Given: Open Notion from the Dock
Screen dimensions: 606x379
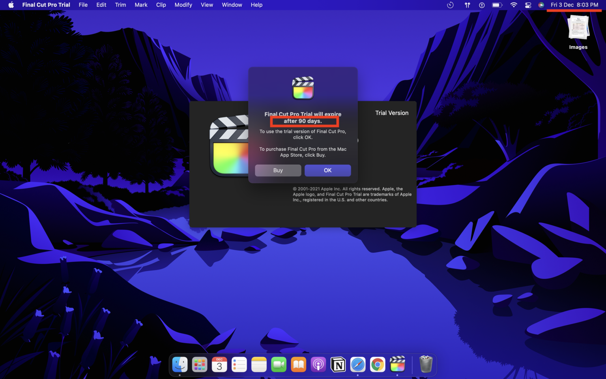Looking at the screenshot, I should pos(338,364).
